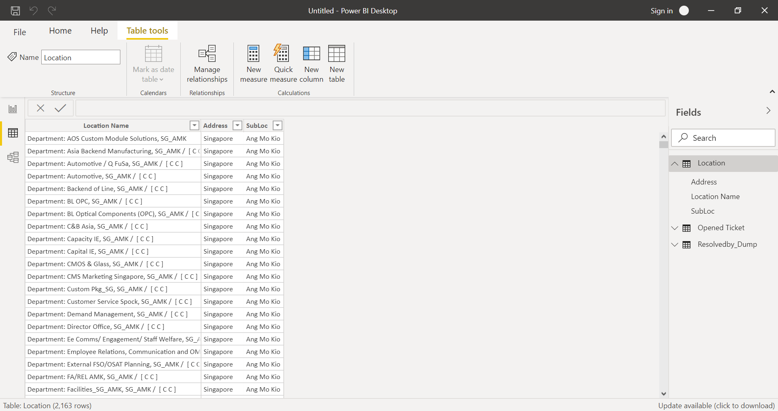The height and width of the screenshot is (411, 778).
Task: Select the SubLoc field in Fields
Action: coord(703,211)
